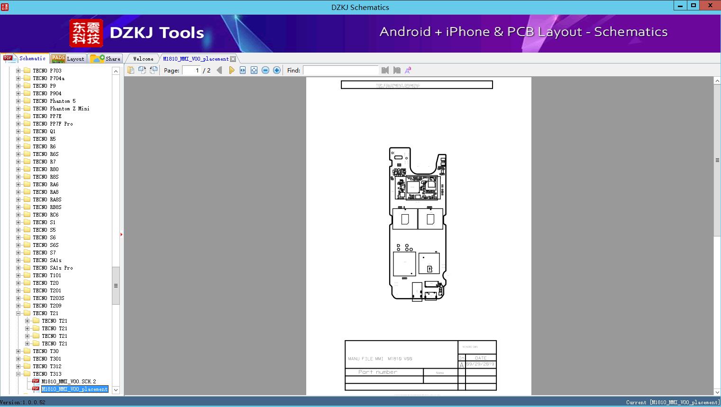Close the M1810_MMI_V00_placement tab
This screenshot has height=407, width=721.
pyautogui.click(x=233, y=59)
